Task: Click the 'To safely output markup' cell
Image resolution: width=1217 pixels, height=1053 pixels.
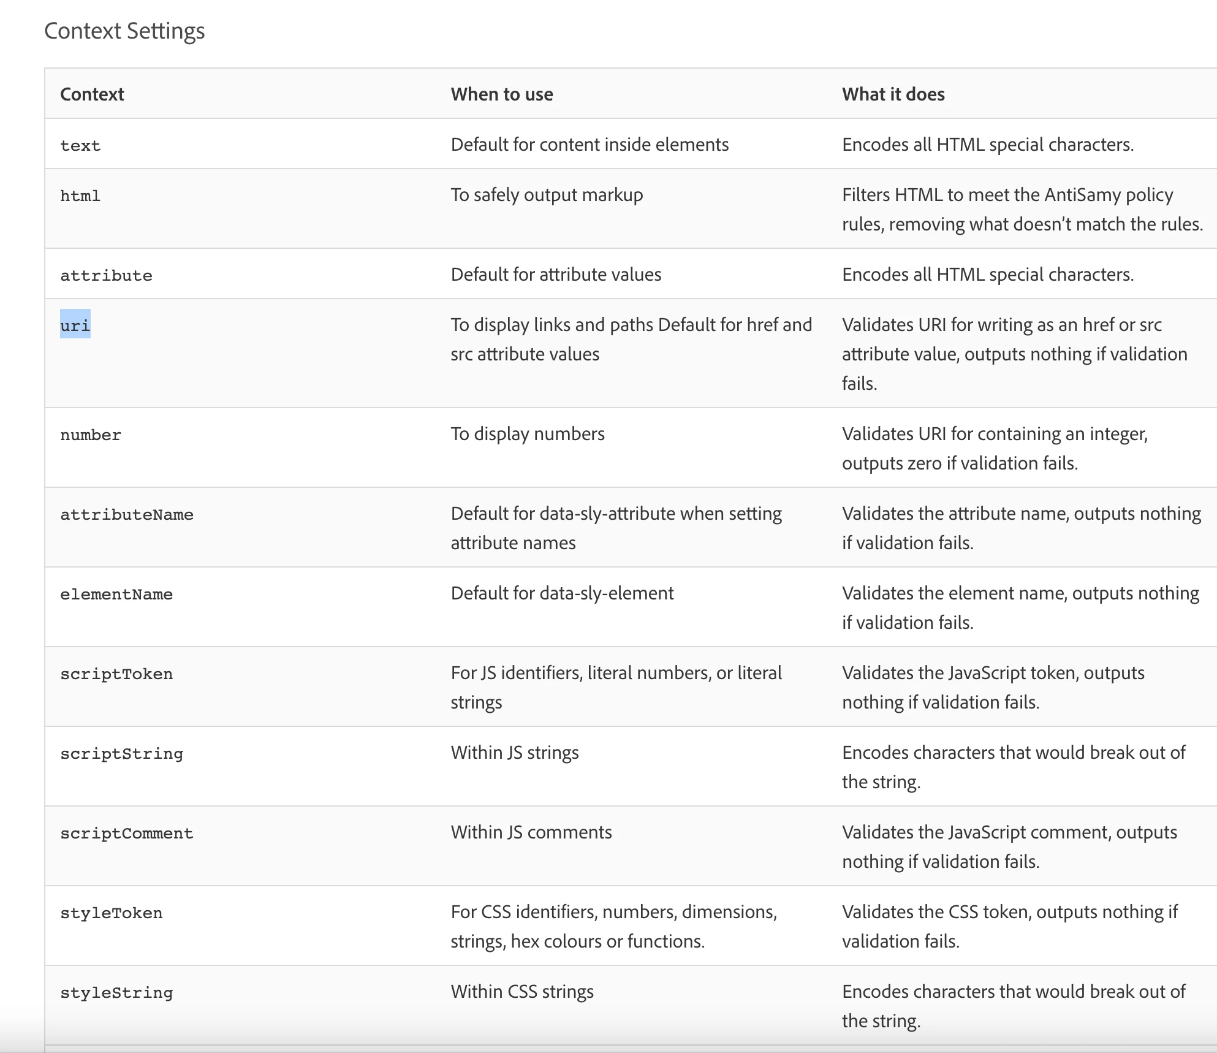Action: 547,195
